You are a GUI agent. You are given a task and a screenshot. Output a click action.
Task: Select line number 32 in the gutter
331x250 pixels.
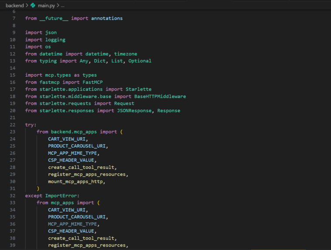[x=13, y=195]
